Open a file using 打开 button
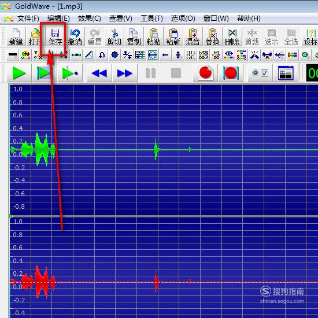Screen dimensions: 318x318 (x=35, y=37)
